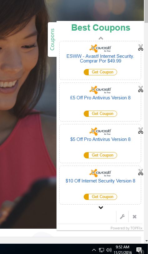Open $5 Off Pro Antivirus Version 8 link

point(100,139)
